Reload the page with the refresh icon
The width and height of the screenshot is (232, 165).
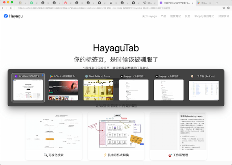(x=11, y=8)
